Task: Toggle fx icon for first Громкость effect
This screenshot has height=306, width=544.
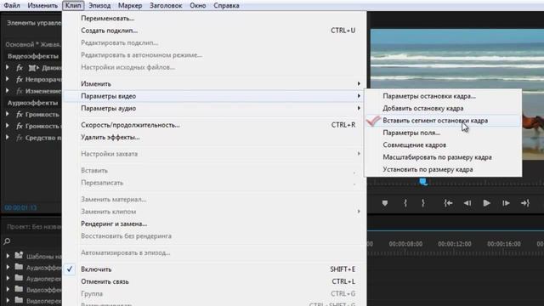Action: (x=20, y=114)
